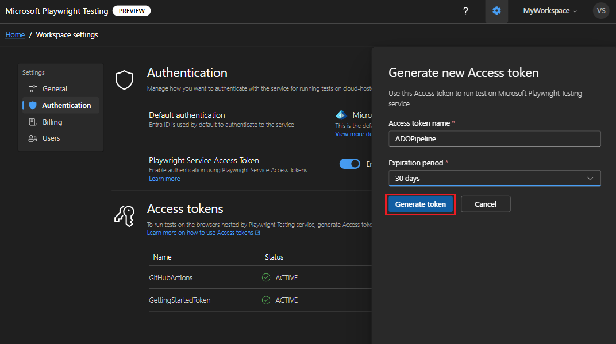Open the MyWorkspace workspace selector

click(550, 11)
